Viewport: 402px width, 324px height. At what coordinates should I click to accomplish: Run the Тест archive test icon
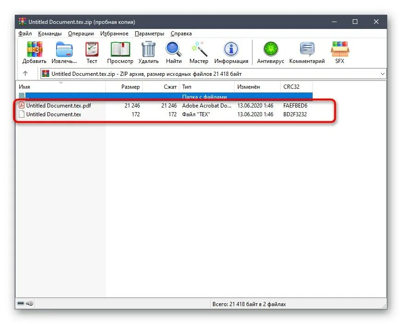(92, 50)
